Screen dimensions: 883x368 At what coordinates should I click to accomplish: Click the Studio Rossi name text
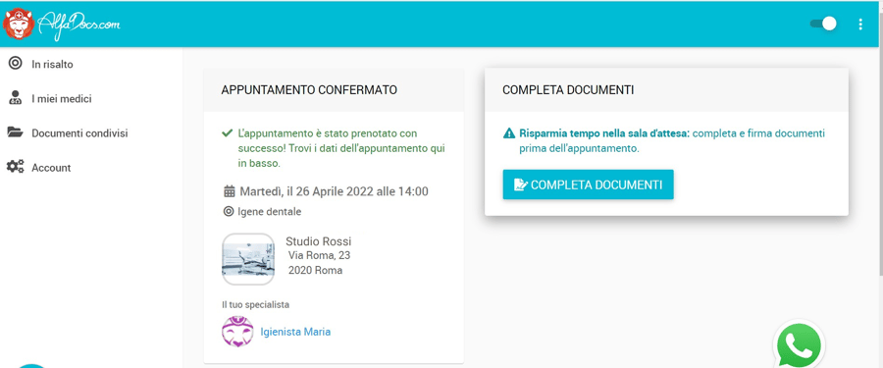pyautogui.click(x=319, y=241)
